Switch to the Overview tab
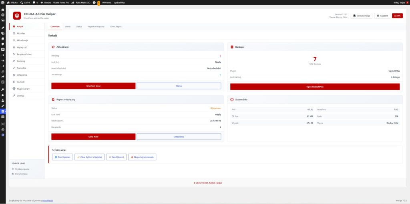410x204 pixels. tap(55, 26)
